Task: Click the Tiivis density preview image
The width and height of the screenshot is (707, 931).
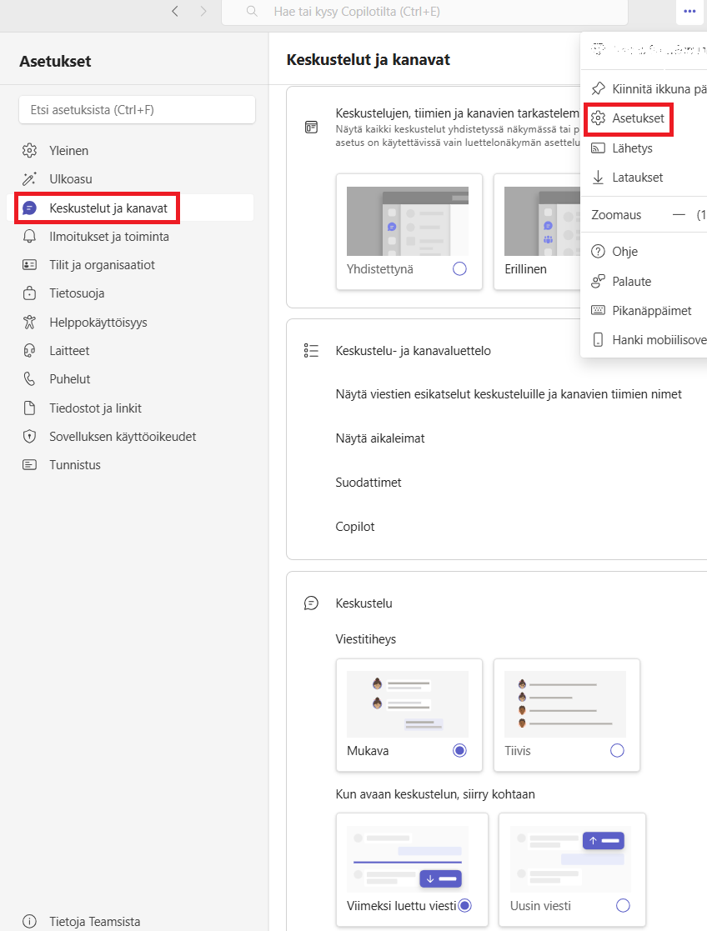Action: (x=565, y=704)
